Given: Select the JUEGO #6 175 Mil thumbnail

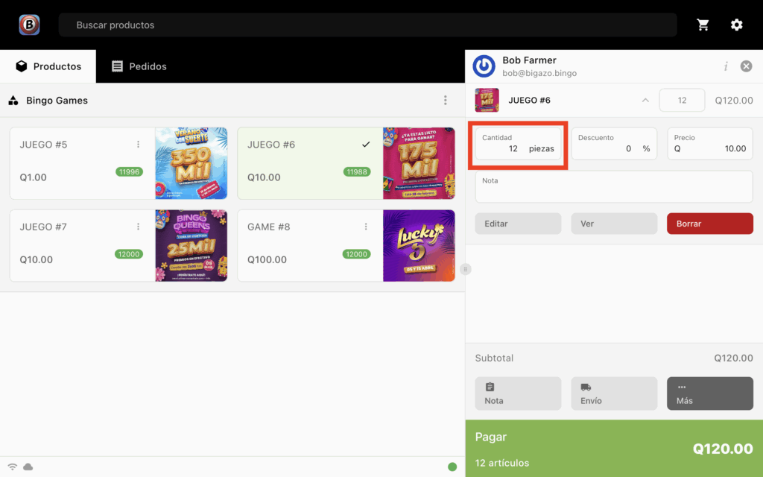Looking at the screenshot, I should 419,163.
